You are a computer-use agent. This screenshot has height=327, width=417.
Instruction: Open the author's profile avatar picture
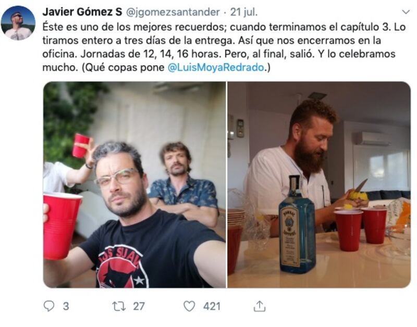[x=18, y=23]
